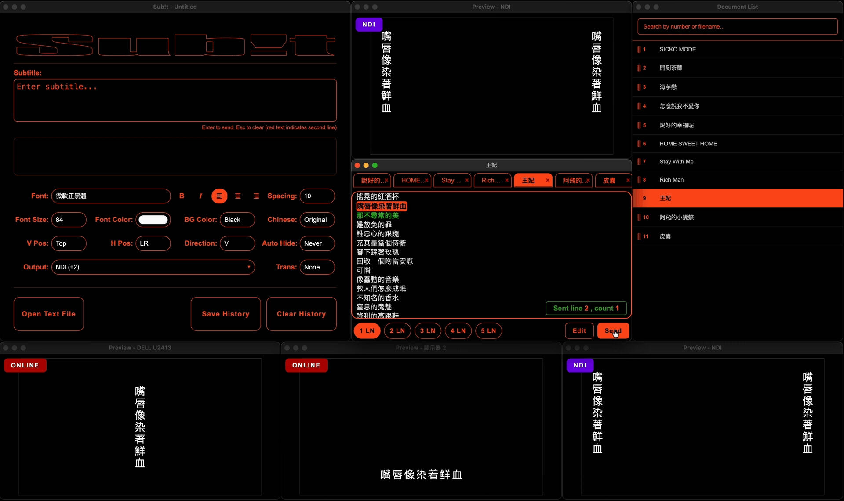Select the left text alignment icon
844x501 pixels.
pos(219,196)
